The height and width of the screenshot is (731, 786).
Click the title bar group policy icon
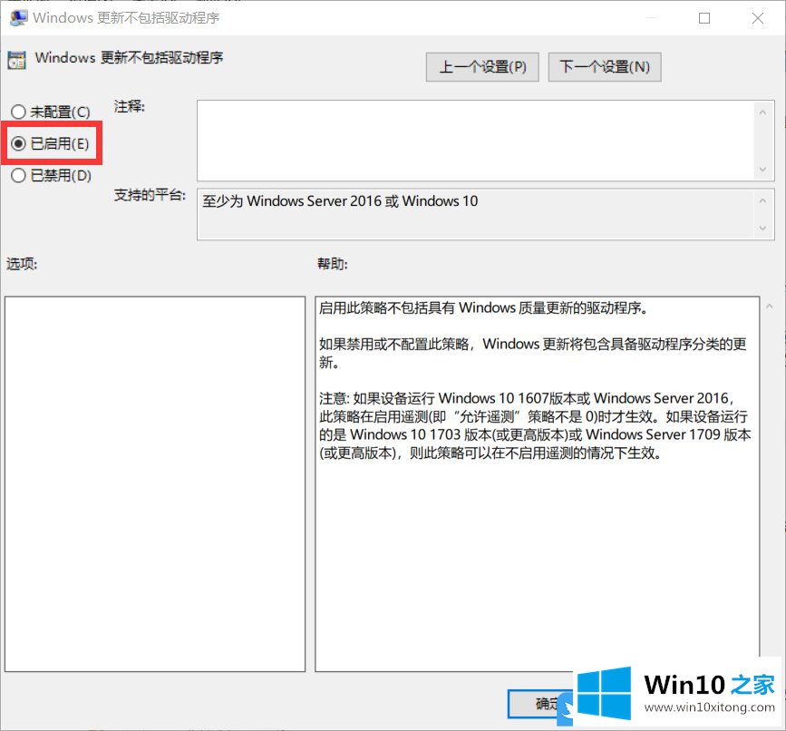[18, 18]
